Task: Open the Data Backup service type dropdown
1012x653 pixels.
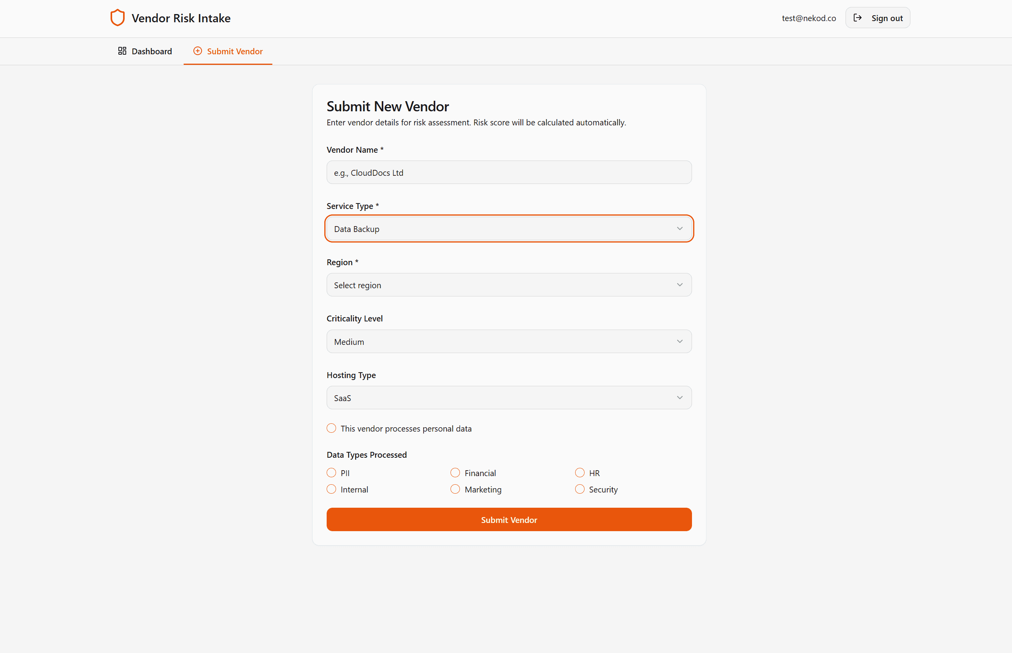Action: pos(501,229)
